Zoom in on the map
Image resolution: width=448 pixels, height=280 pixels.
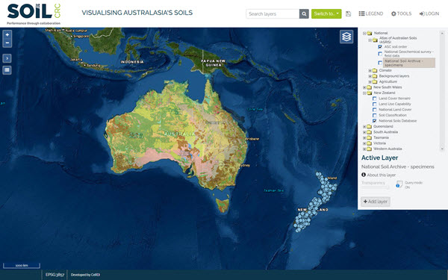7,34
